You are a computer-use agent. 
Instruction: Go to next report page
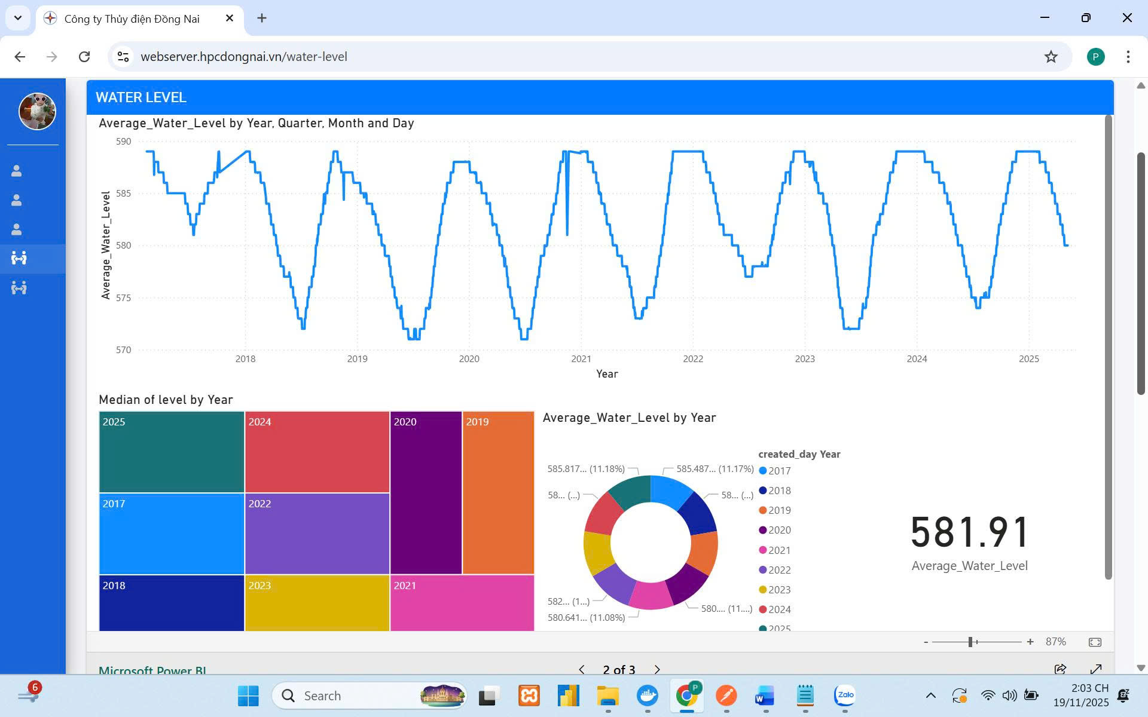pos(657,669)
